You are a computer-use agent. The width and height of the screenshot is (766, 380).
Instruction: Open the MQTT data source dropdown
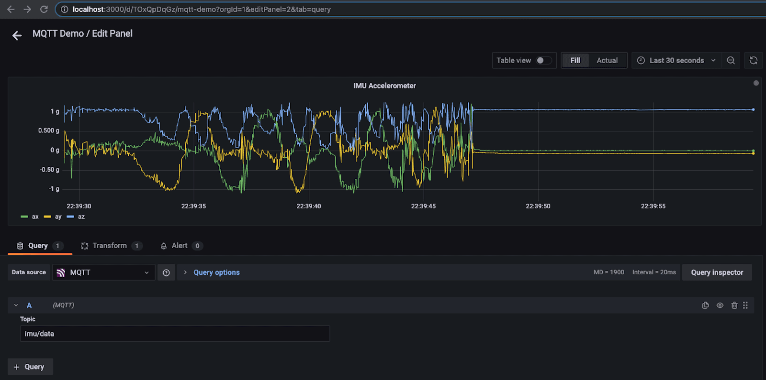103,272
